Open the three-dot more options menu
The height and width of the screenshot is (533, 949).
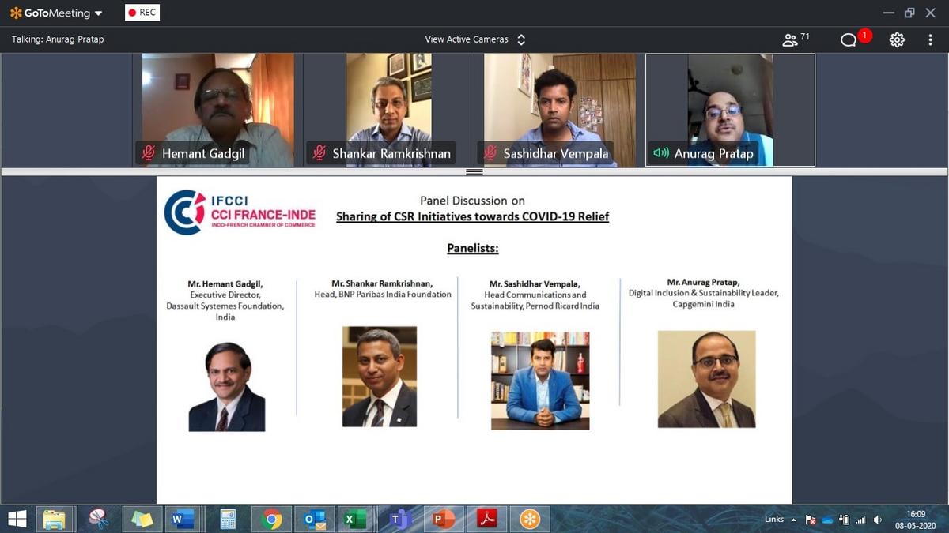[x=930, y=39]
